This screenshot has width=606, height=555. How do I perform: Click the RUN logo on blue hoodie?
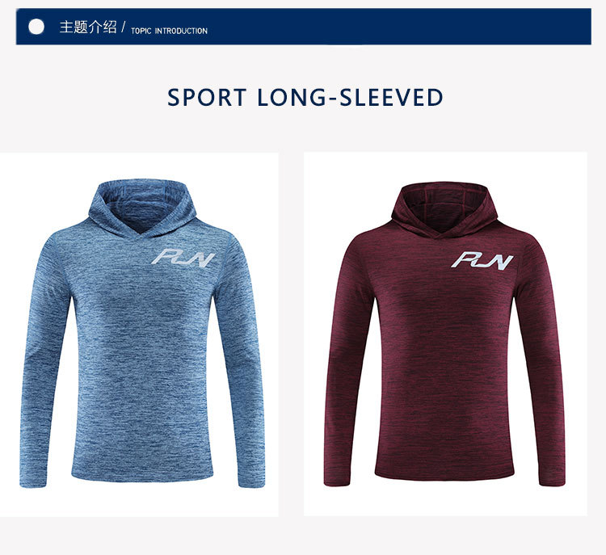click(x=183, y=258)
